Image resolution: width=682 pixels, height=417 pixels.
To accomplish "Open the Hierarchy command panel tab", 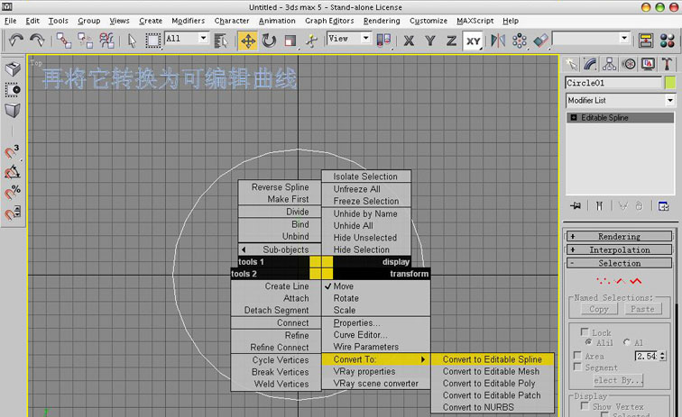I will point(609,65).
